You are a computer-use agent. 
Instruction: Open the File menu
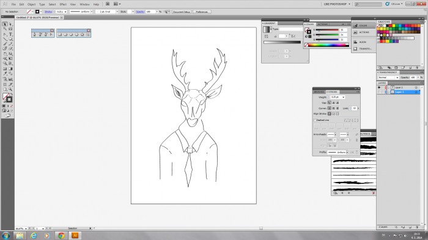(x=13, y=4)
